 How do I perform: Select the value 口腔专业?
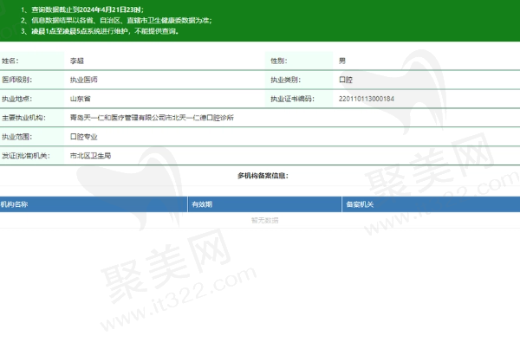[83, 137]
